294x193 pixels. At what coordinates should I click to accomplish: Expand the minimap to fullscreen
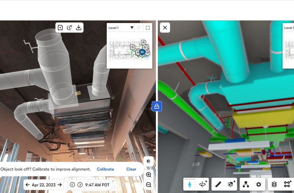pos(148,28)
